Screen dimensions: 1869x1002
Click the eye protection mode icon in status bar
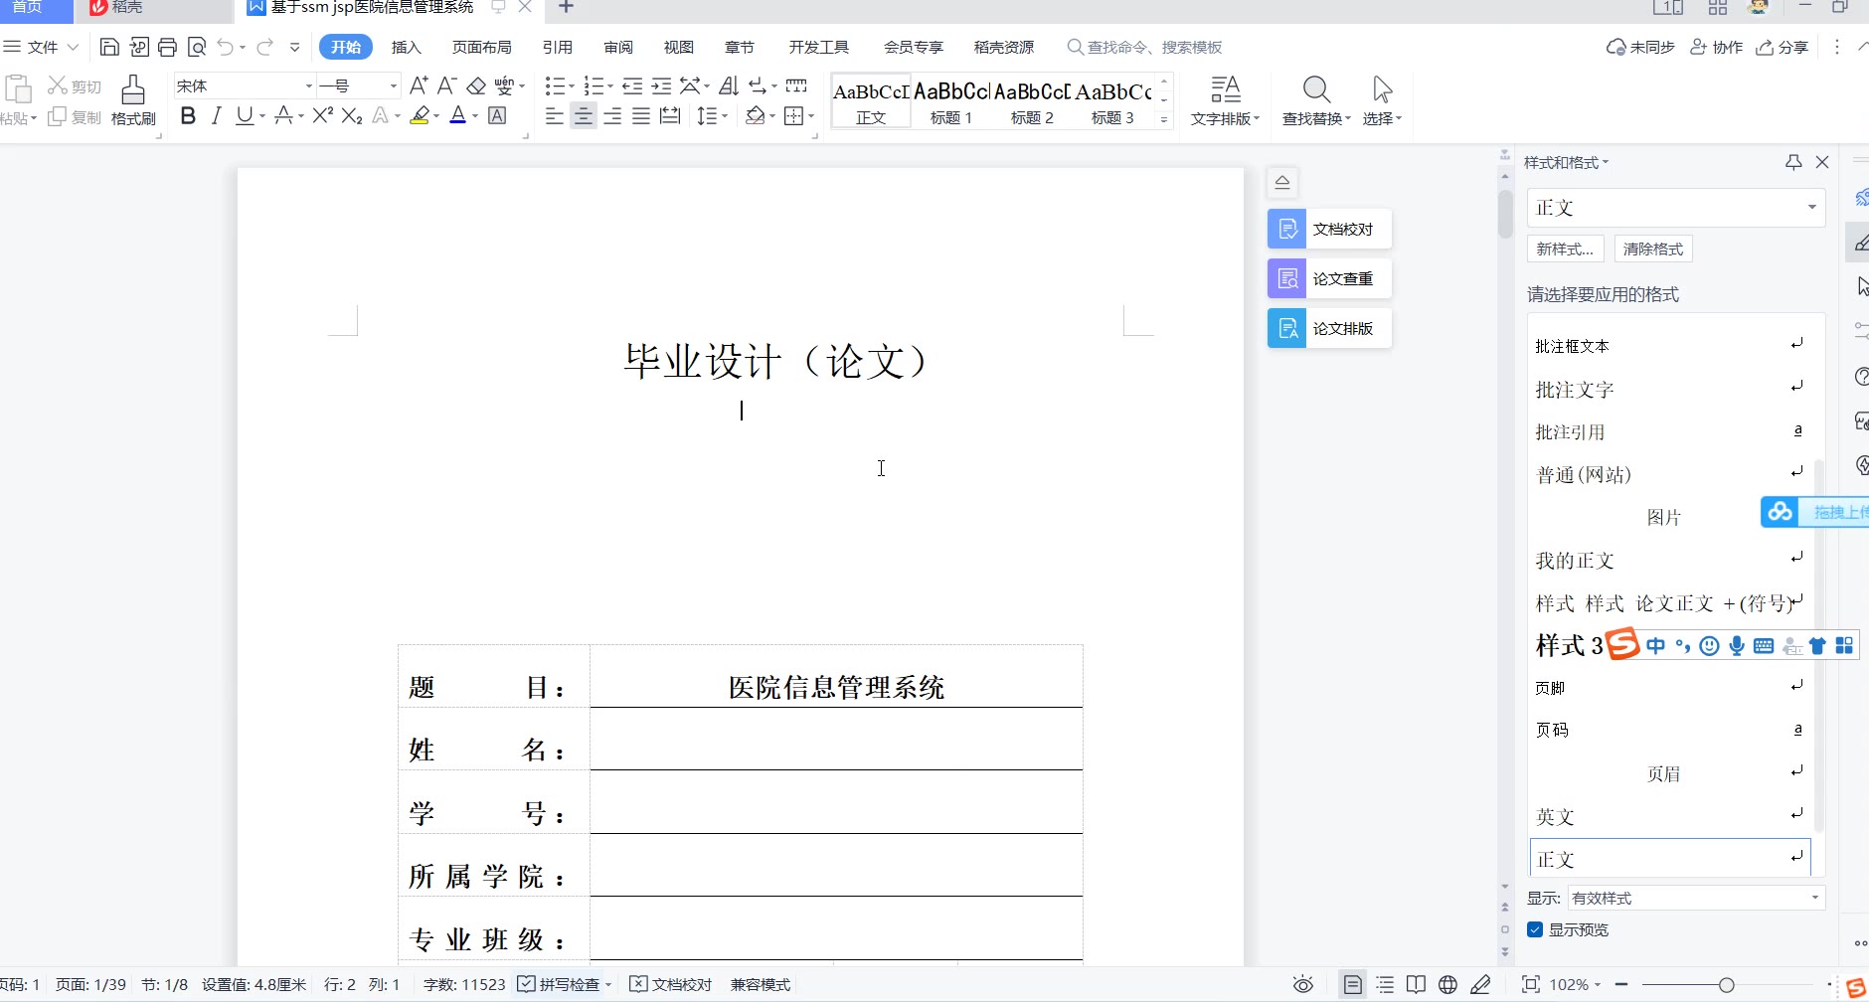[x=1303, y=984]
